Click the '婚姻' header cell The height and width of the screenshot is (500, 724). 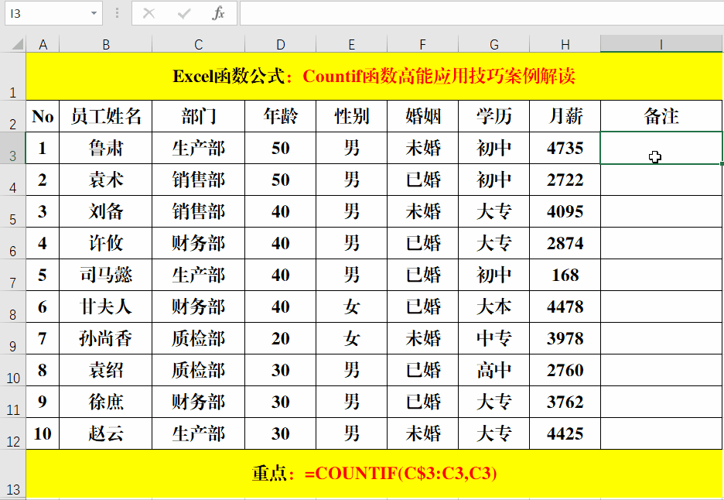422,116
